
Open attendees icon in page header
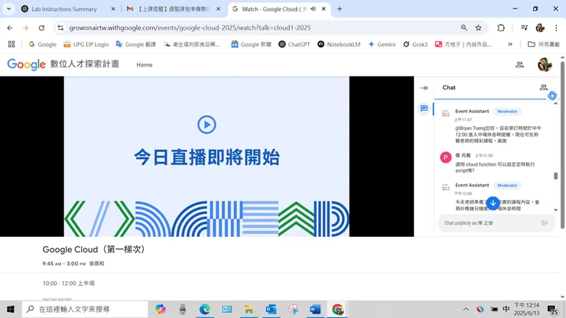[519, 65]
